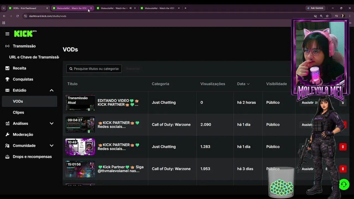
Task: Open the 09:04:27 VOD thumbnail
Action: point(80,125)
